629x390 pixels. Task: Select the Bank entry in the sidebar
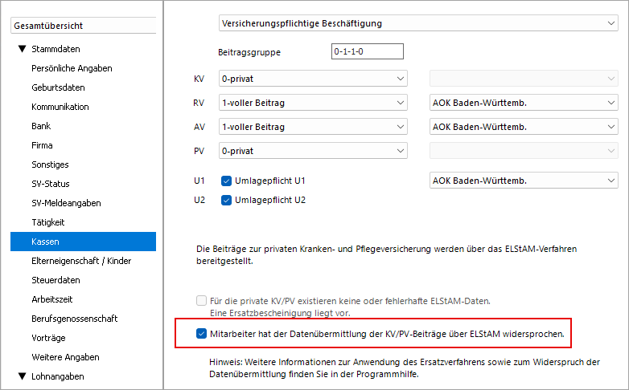tap(41, 126)
